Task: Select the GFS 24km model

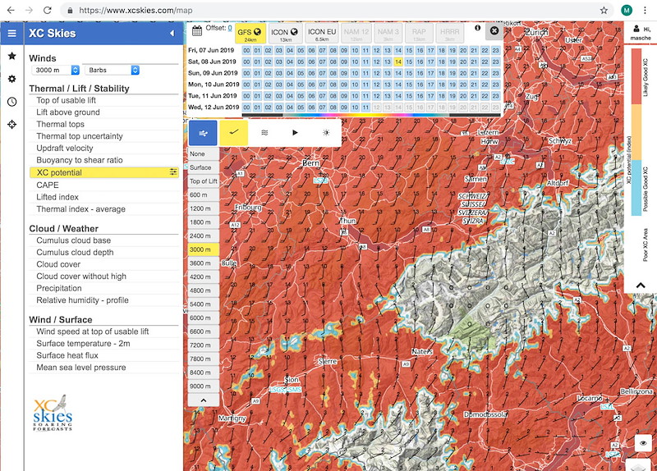Action: 250,34
